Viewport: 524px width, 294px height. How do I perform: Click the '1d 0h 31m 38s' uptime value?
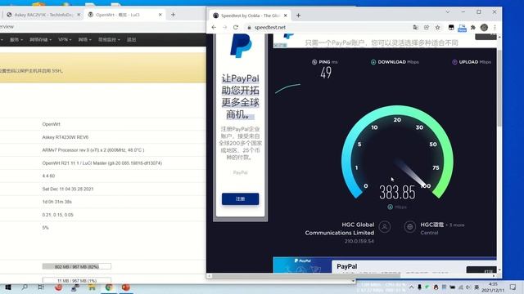(x=56, y=202)
